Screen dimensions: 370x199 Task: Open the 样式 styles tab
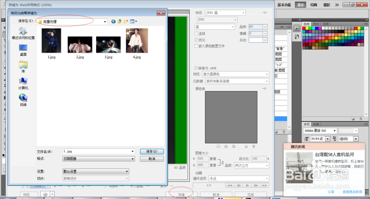pos(316,24)
